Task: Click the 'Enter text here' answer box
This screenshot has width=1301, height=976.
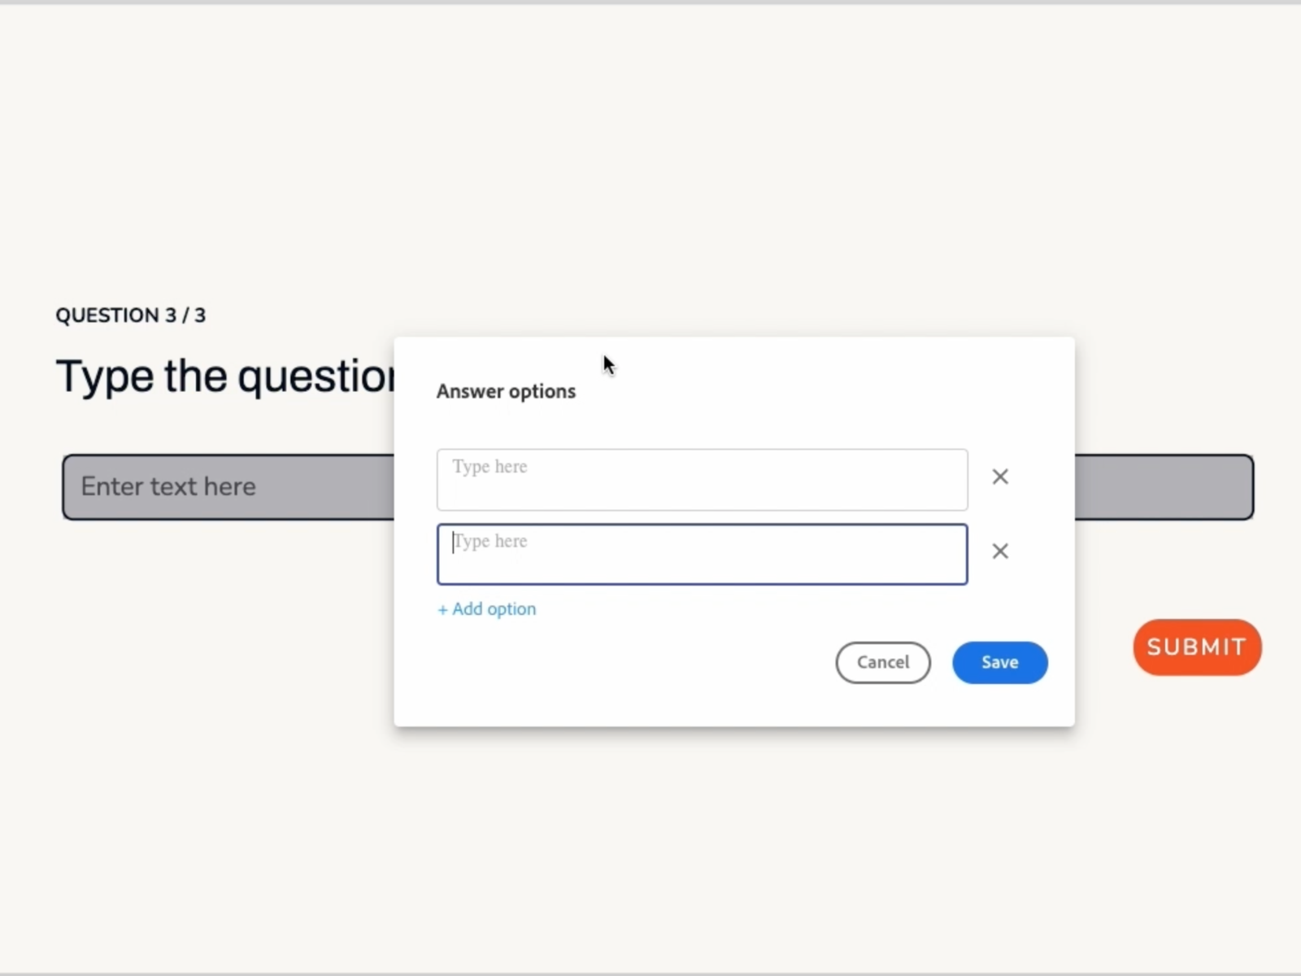Action: click(228, 487)
